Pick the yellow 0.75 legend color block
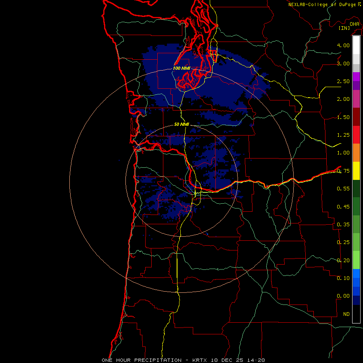 click(x=356, y=171)
